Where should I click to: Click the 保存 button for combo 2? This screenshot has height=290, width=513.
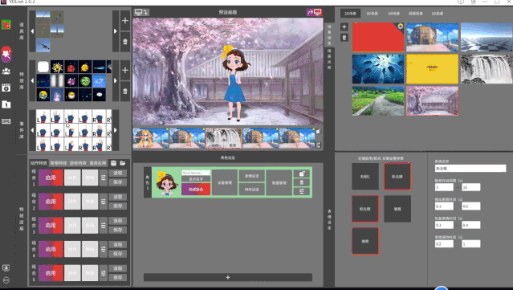[x=118, y=206]
